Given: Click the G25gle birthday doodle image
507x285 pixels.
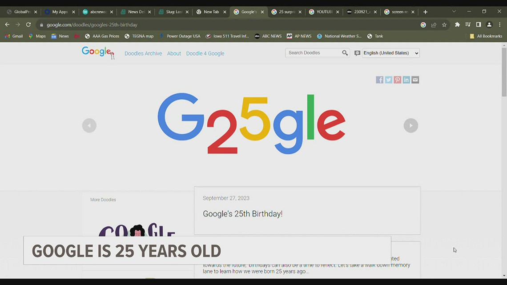Looking at the screenshot, I should (x=252, y=124).
